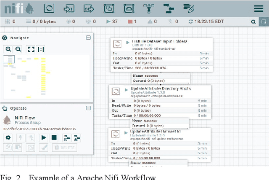Click the Process Group subtitle in Operate
Image resolution: width=269 pixels, height=180 pixels.
click(x=28, y=123)
